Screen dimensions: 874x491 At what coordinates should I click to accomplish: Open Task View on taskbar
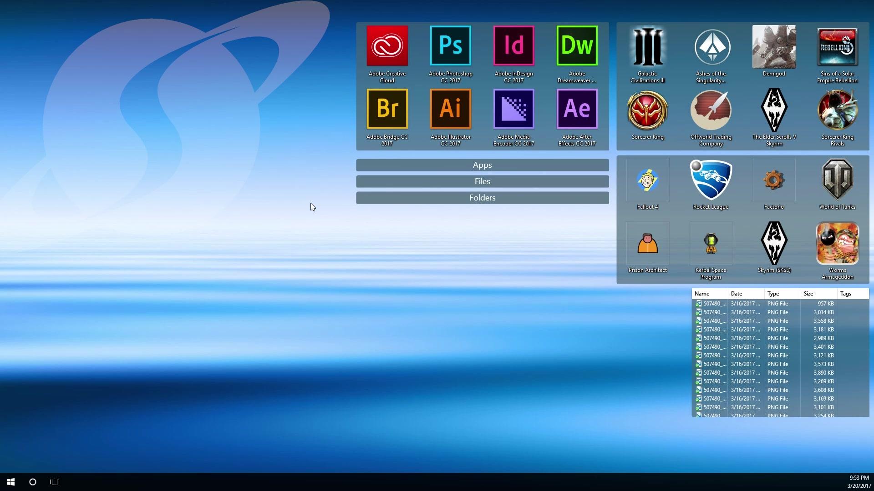[x=55, y=482]
